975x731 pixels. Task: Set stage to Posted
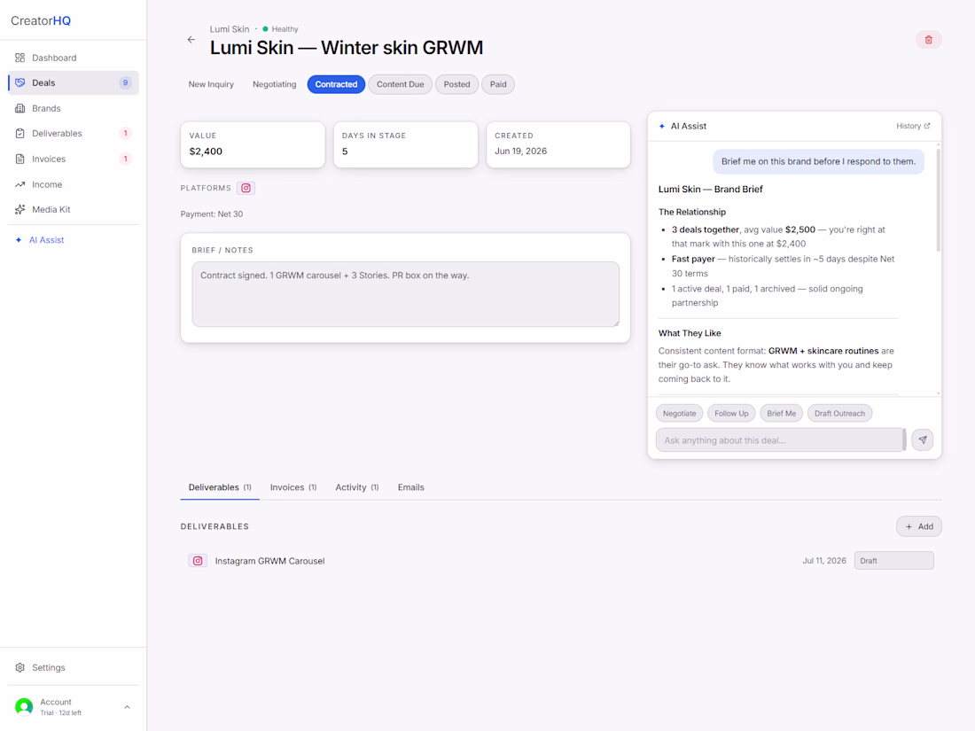pos(457,84)
